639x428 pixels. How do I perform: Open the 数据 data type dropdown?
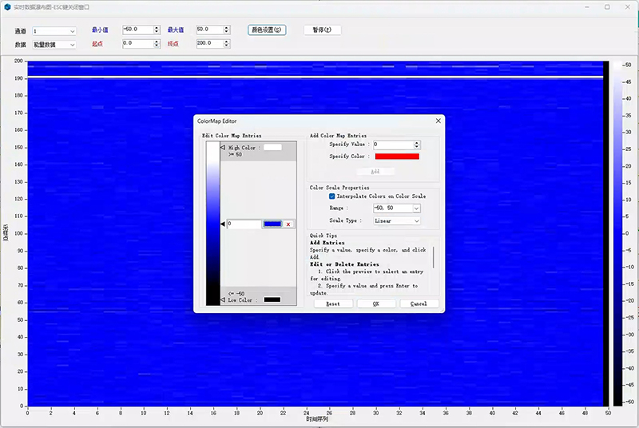(x=72, y=45)
